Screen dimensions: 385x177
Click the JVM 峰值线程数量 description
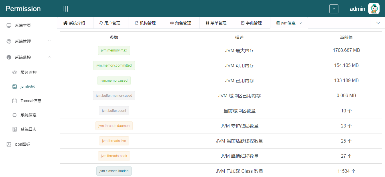tap(240, 156)
